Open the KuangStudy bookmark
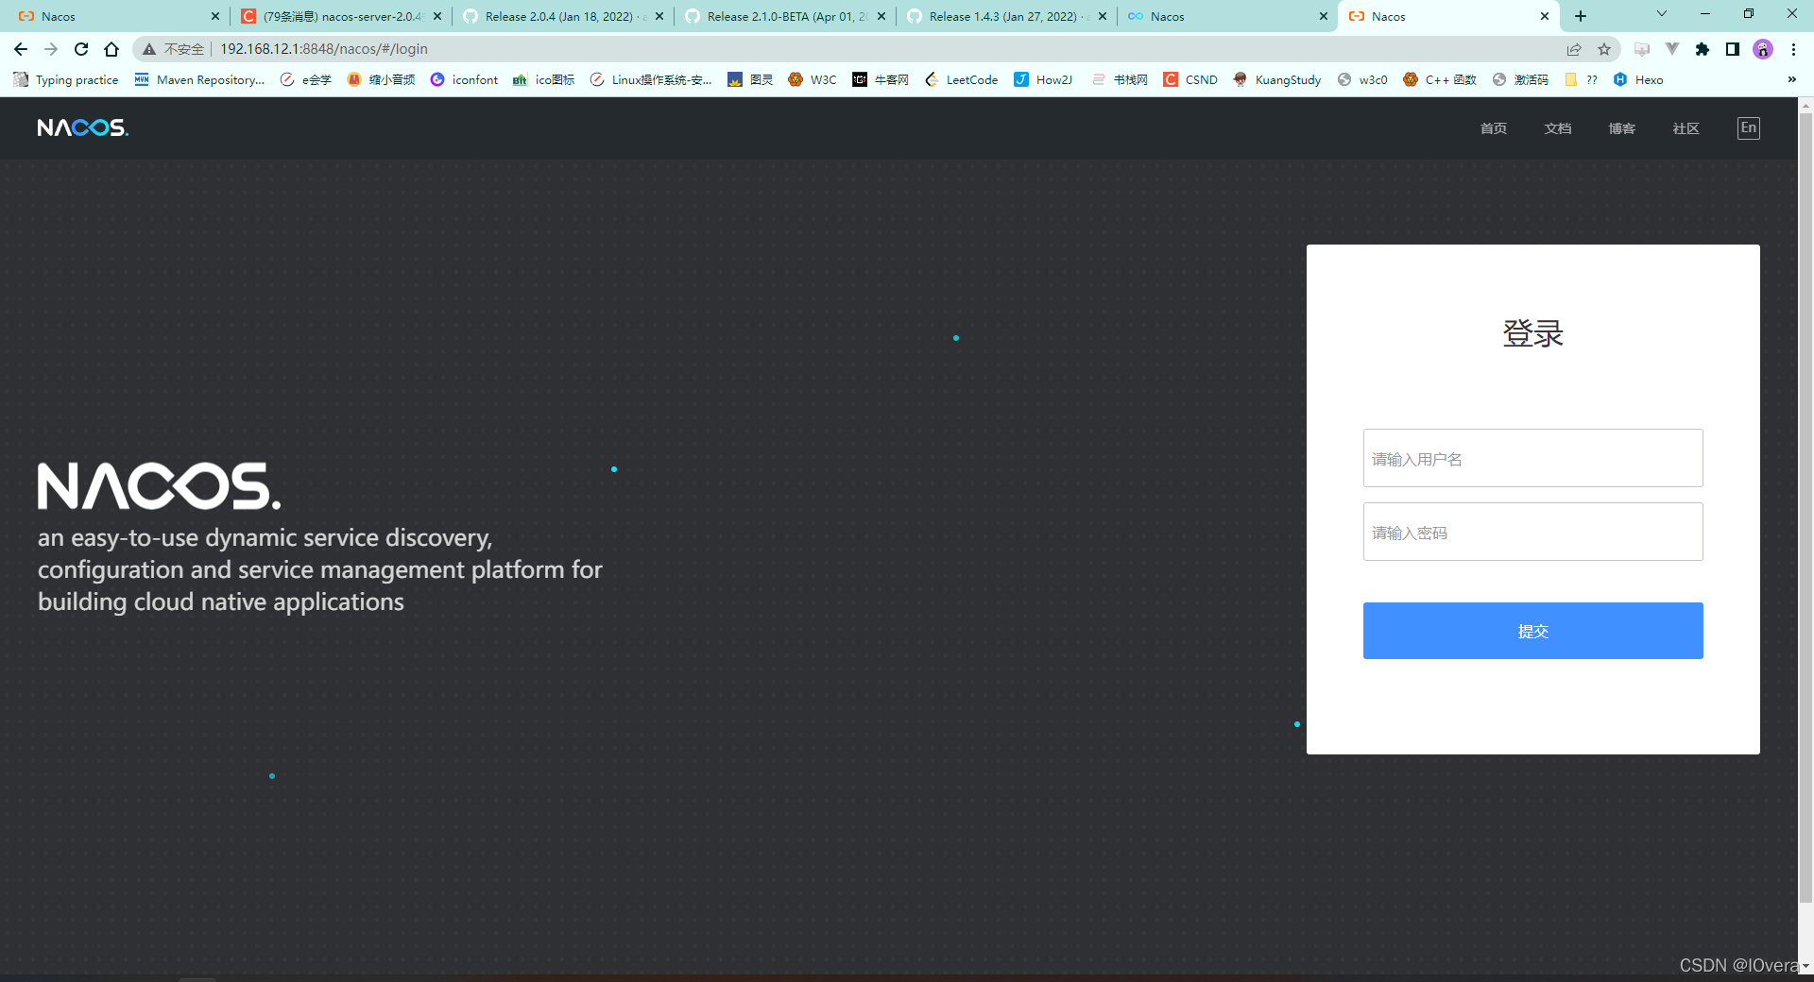Screen dimensions: 1814x982 point(1277,79)
